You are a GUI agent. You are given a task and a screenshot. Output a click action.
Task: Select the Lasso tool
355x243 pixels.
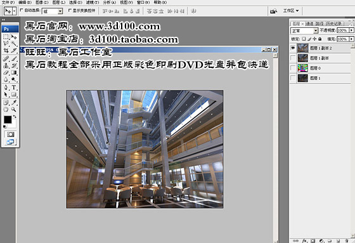(x=6, y=44)
